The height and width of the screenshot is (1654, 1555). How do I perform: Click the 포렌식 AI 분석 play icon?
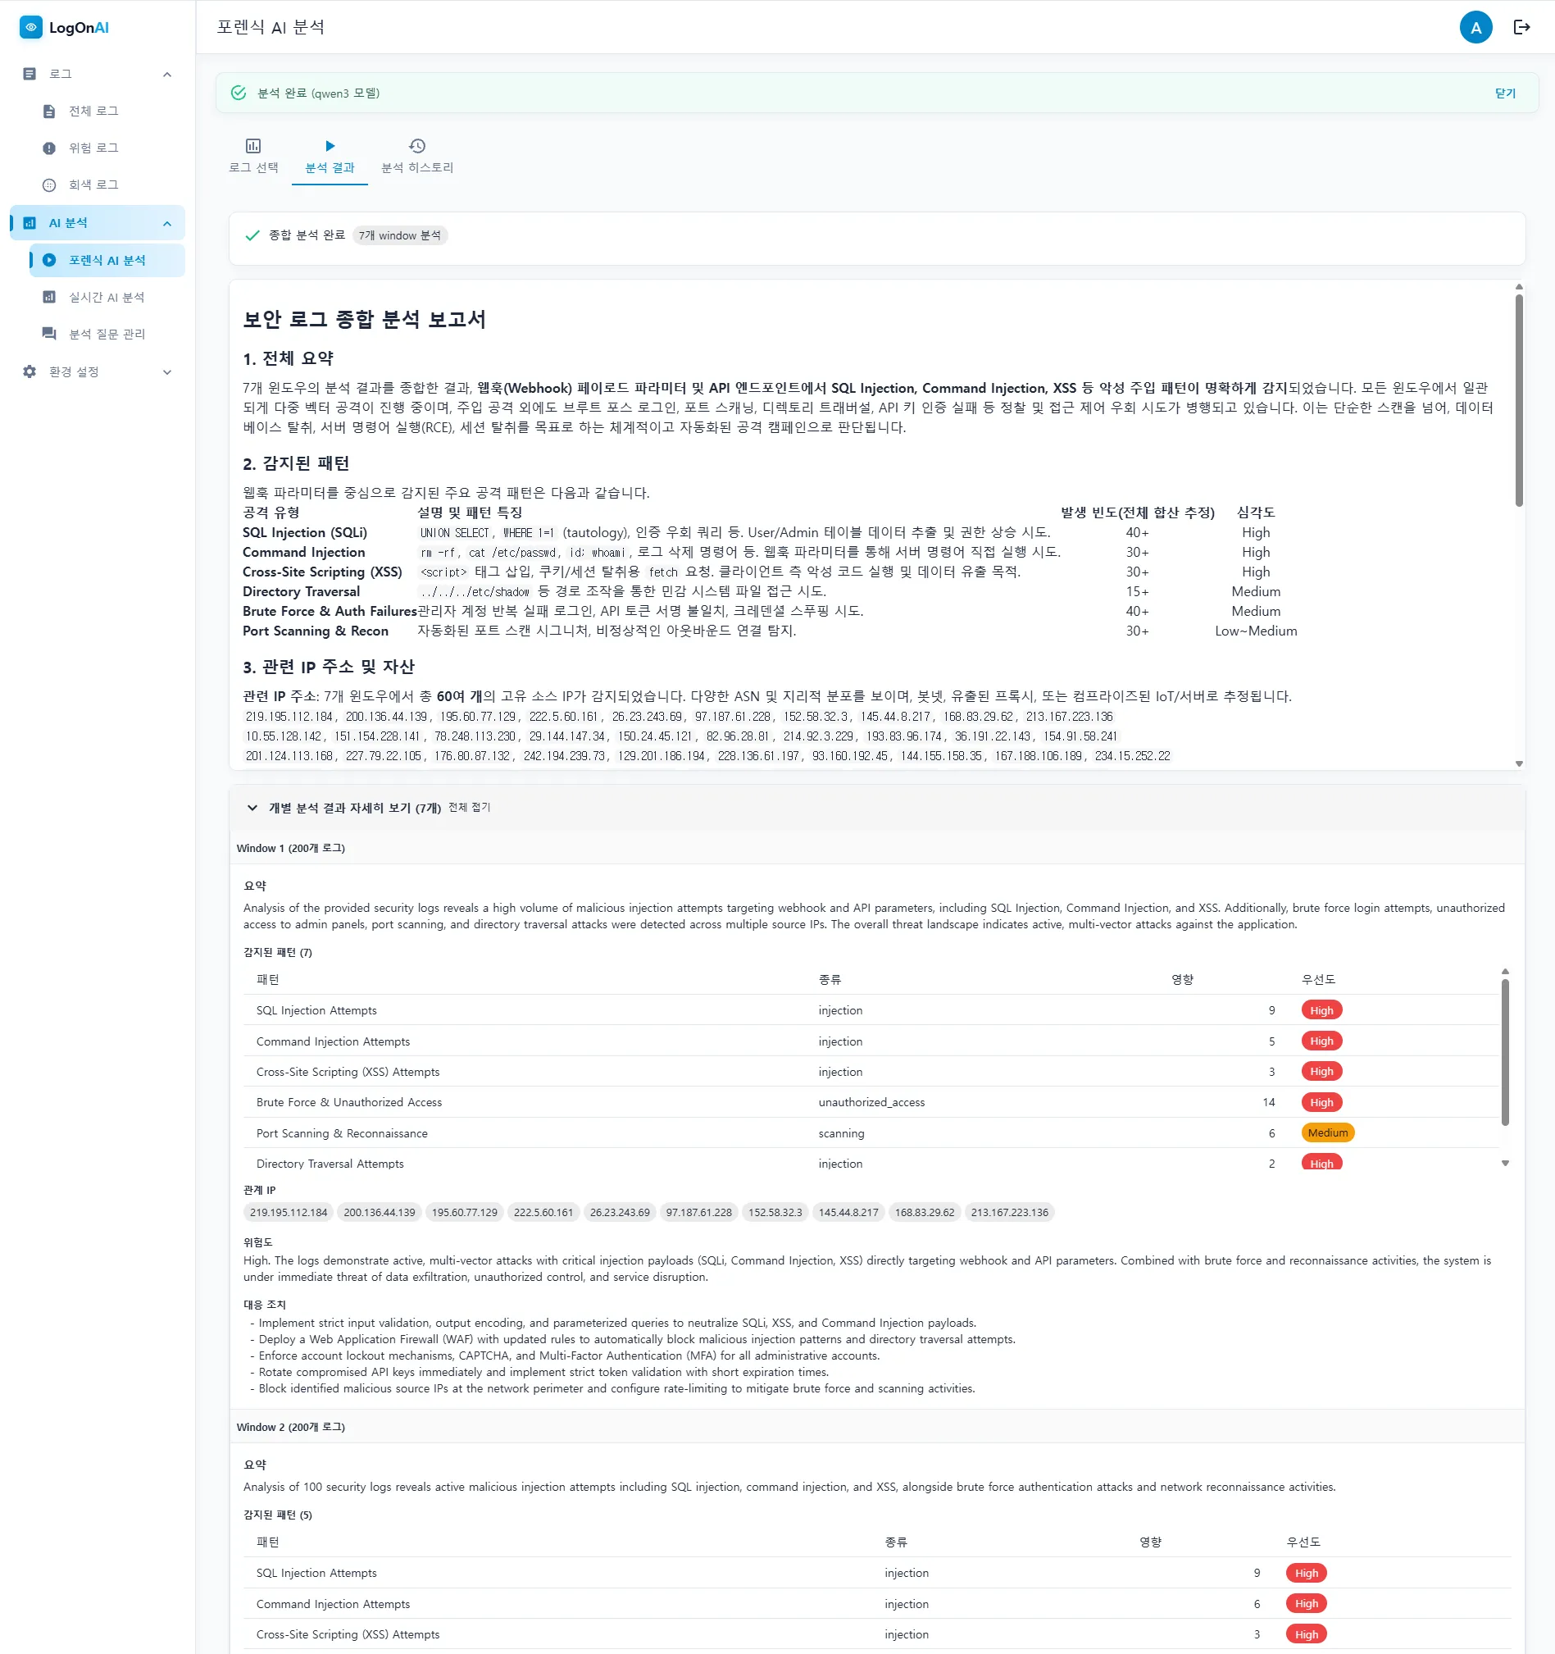(49, 261)
